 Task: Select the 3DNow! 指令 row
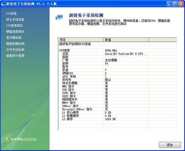click(x=117, y=106)
